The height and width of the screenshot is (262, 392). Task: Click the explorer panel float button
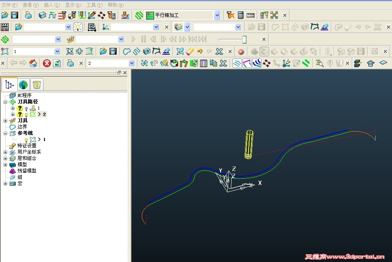pyautogui.click(x=119, y=73)
